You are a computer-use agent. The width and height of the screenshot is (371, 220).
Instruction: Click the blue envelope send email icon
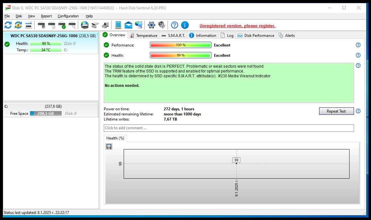[128, 25]
